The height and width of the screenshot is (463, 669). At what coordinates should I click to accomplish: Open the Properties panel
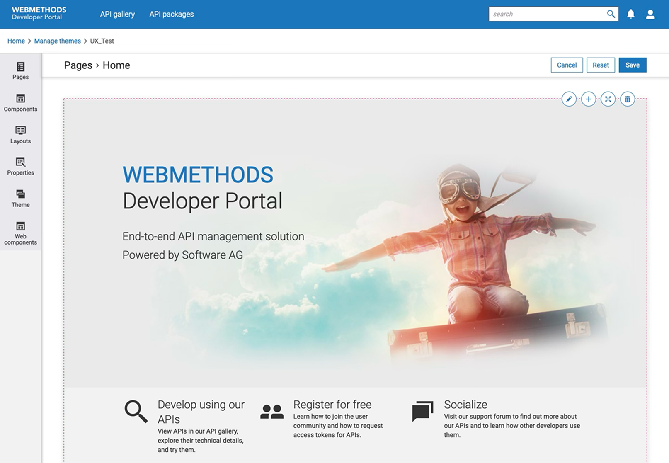pos(20,167)
